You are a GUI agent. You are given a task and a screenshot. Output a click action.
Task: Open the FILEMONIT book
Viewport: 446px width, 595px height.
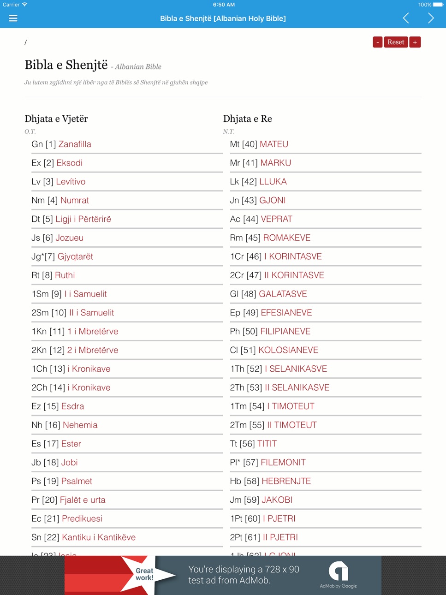[x=283, y=463]
